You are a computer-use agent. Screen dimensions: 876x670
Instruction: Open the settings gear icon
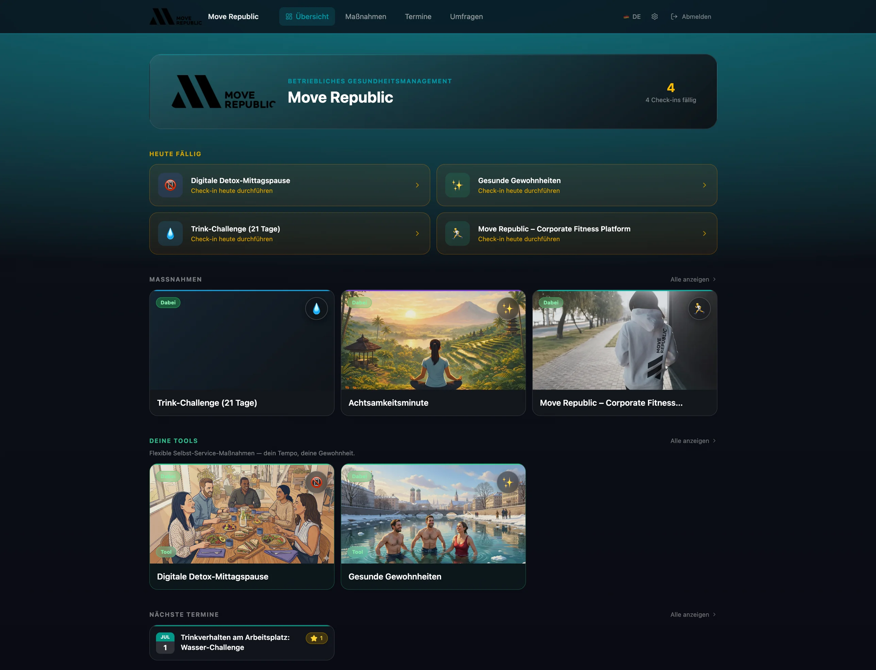tap(655, 17)
